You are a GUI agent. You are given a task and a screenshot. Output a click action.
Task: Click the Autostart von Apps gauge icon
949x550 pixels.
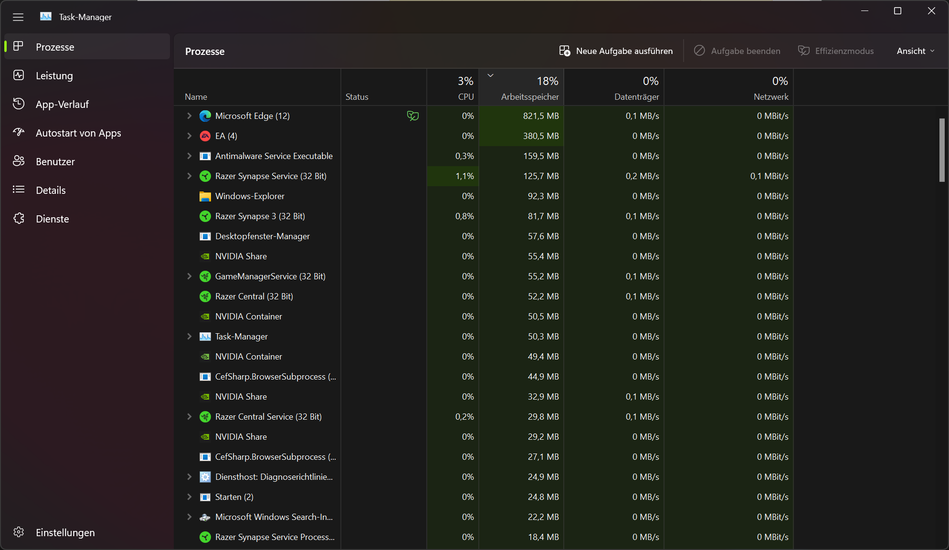point(19,132)
